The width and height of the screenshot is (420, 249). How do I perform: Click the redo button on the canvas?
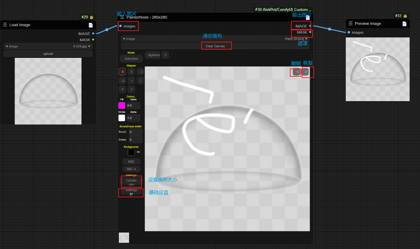click(306, 72)
